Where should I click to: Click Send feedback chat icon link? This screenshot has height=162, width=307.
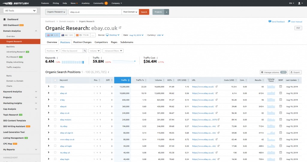[x=277, y=22]
